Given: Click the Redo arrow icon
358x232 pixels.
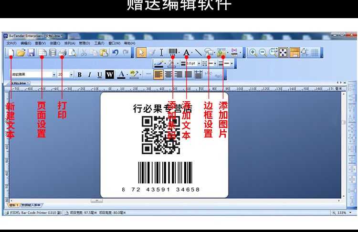Looking at the screenshot, I should 126,53.
